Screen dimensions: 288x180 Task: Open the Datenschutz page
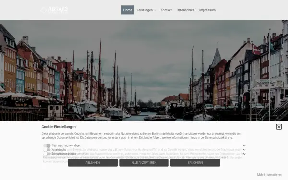pyautogui.click(x=185, y=10)
